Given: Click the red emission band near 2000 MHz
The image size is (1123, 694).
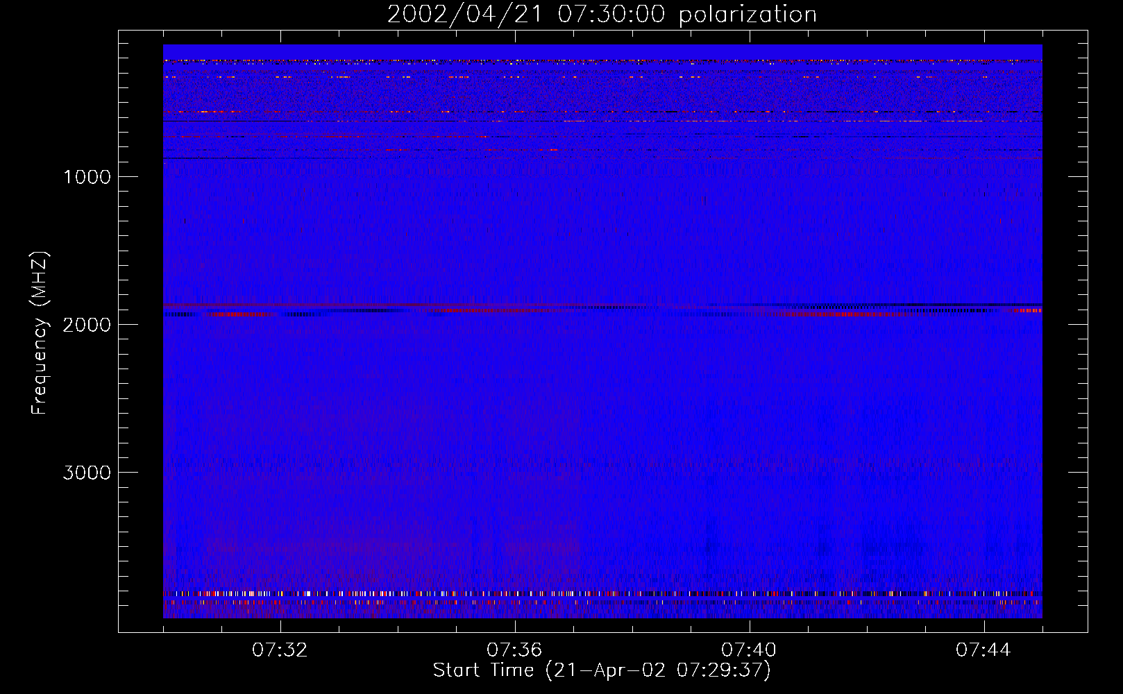Looking at the screenshot, I should click(x=602, y=310).
